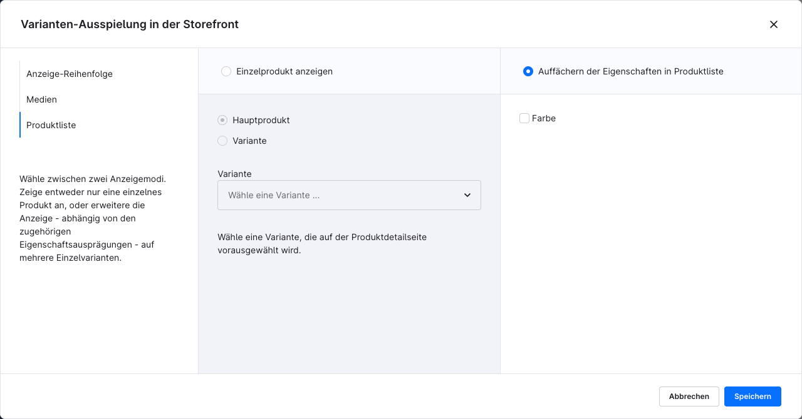This screenshot has width=802, height=419.
Task: Click the Variante dropdown chevron arrow
Action: [467, 195]
